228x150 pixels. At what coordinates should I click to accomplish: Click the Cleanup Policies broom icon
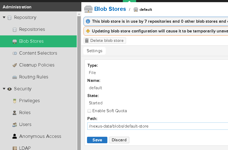tap(15, 65)
